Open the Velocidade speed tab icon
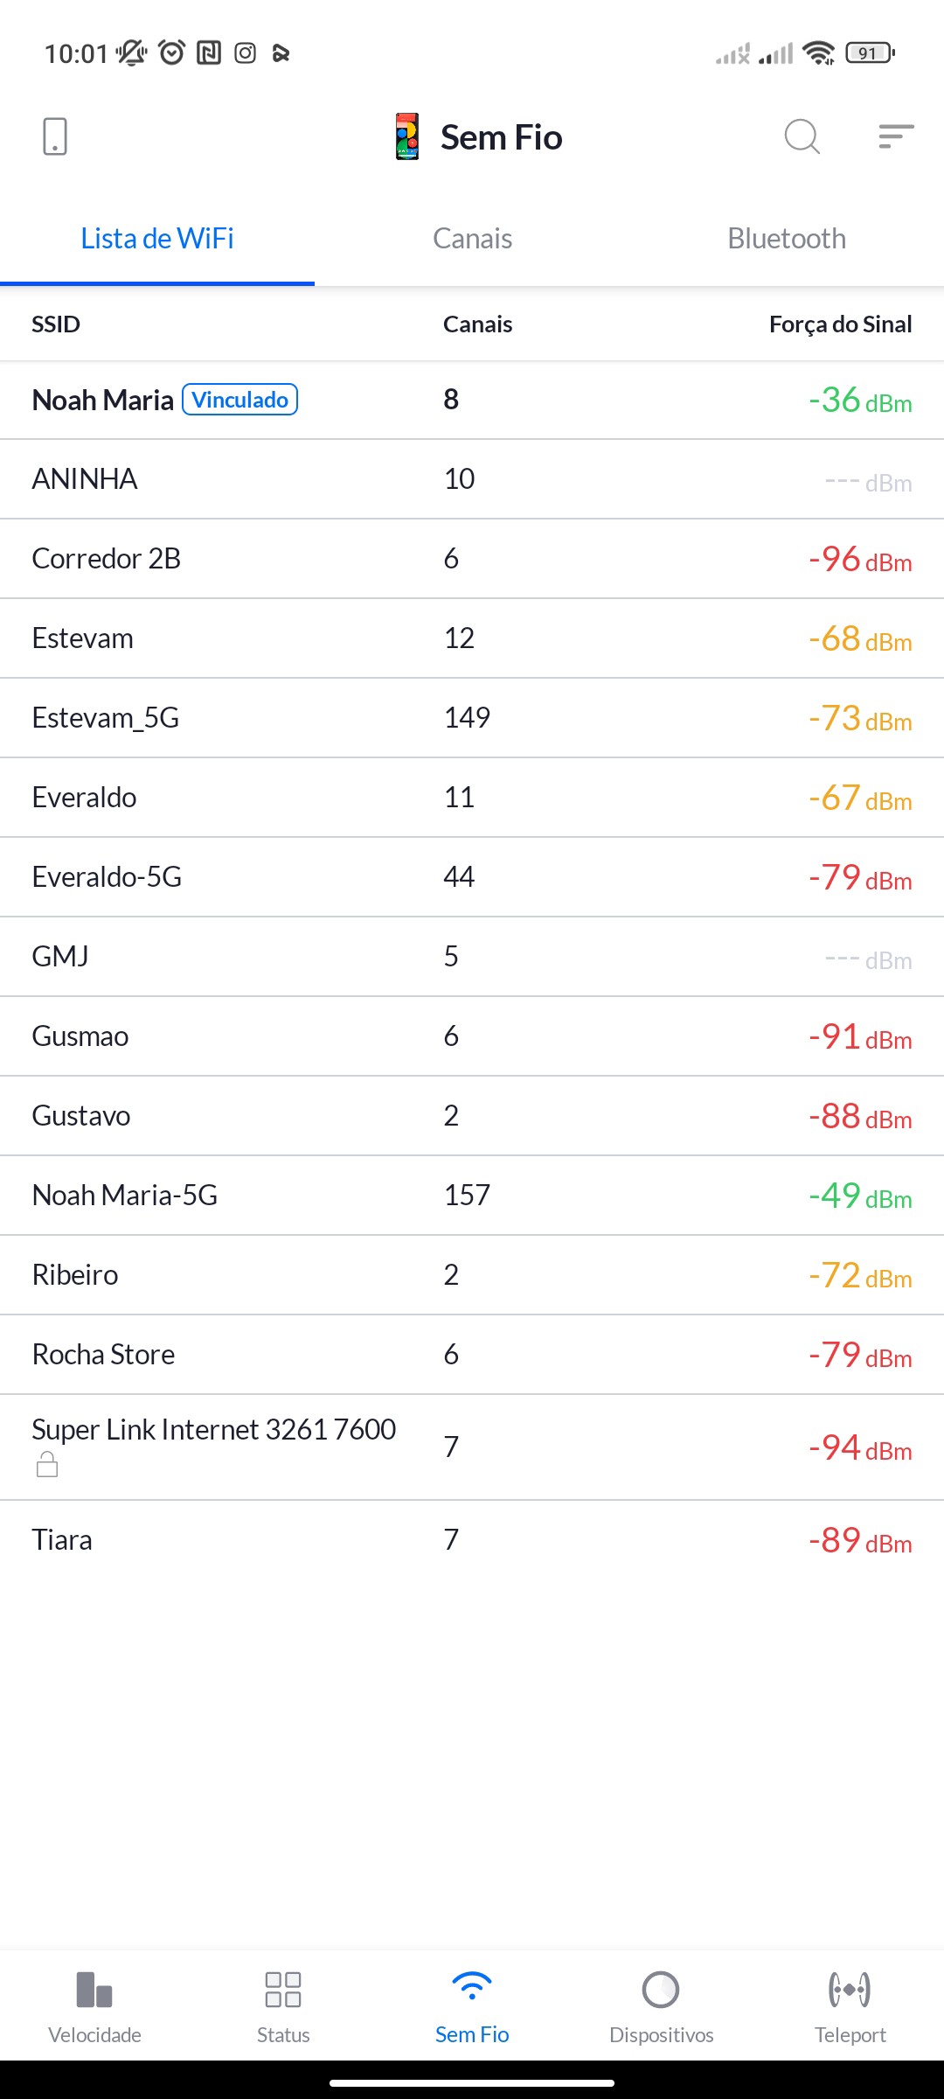 click(x=94, y=1990)
